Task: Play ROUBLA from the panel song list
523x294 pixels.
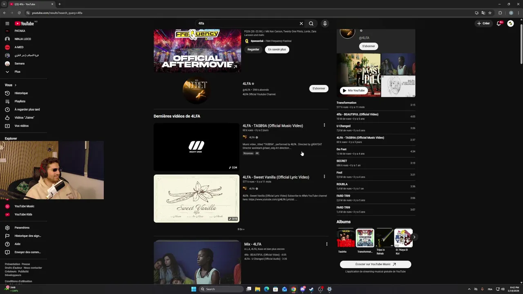Action: tap(376, 186)
